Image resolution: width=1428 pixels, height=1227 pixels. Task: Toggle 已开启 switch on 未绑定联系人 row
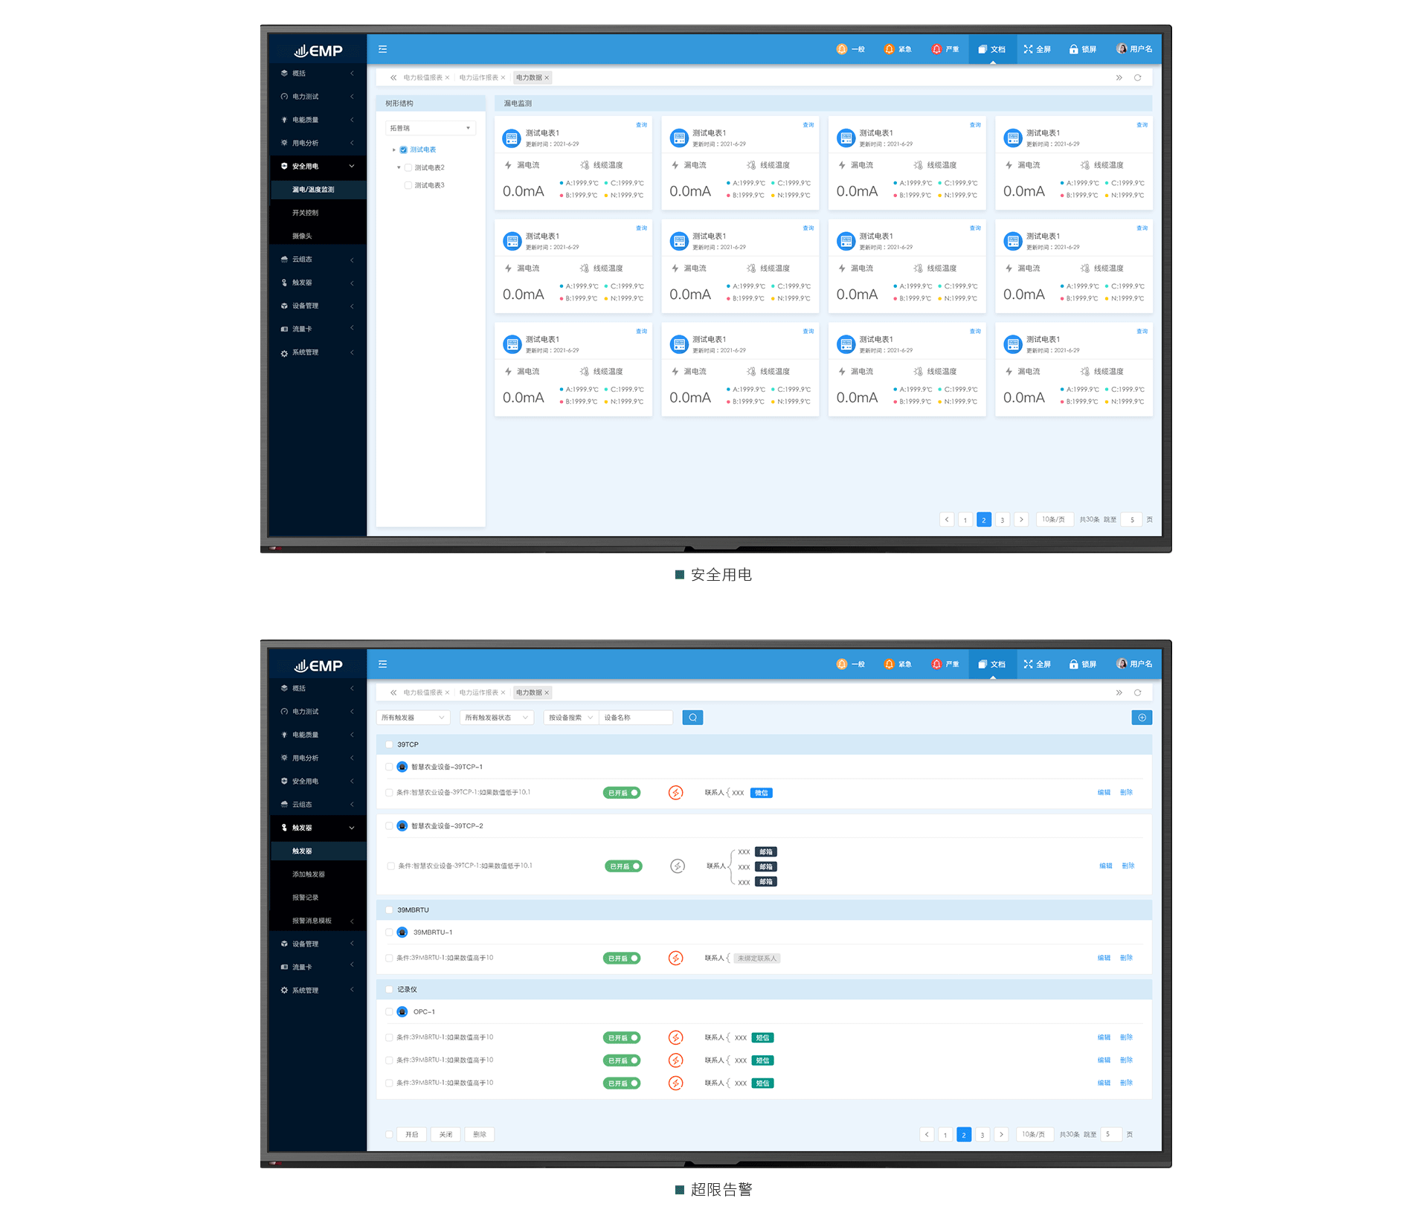[x=622, y=958]
